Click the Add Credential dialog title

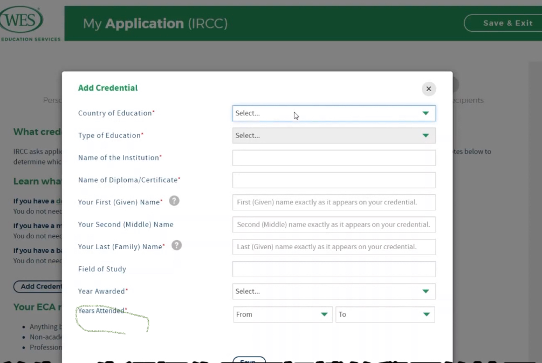pyautogui.click(x=108, y=88)
